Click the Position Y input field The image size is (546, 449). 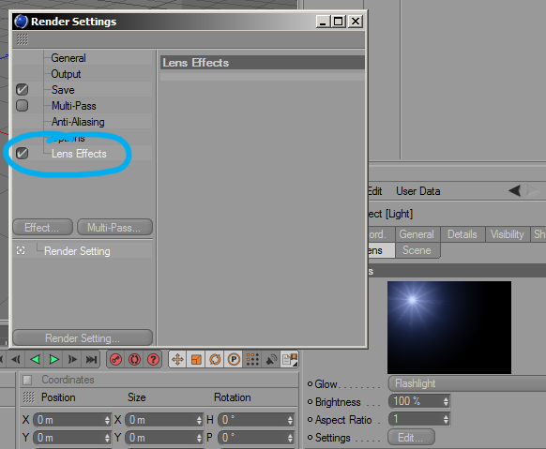pos(72,438)
